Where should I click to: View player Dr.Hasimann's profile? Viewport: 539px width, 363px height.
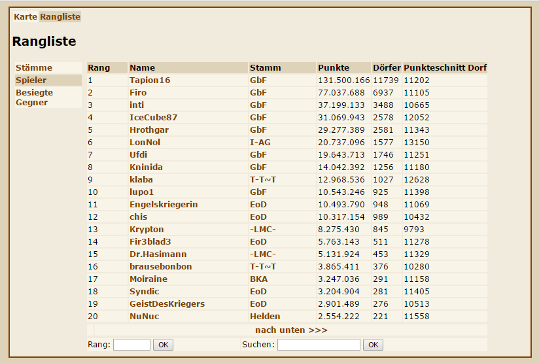[158, 254]
